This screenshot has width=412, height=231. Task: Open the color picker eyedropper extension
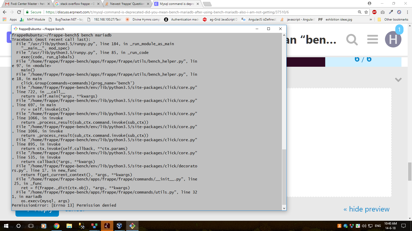(391, 12)
